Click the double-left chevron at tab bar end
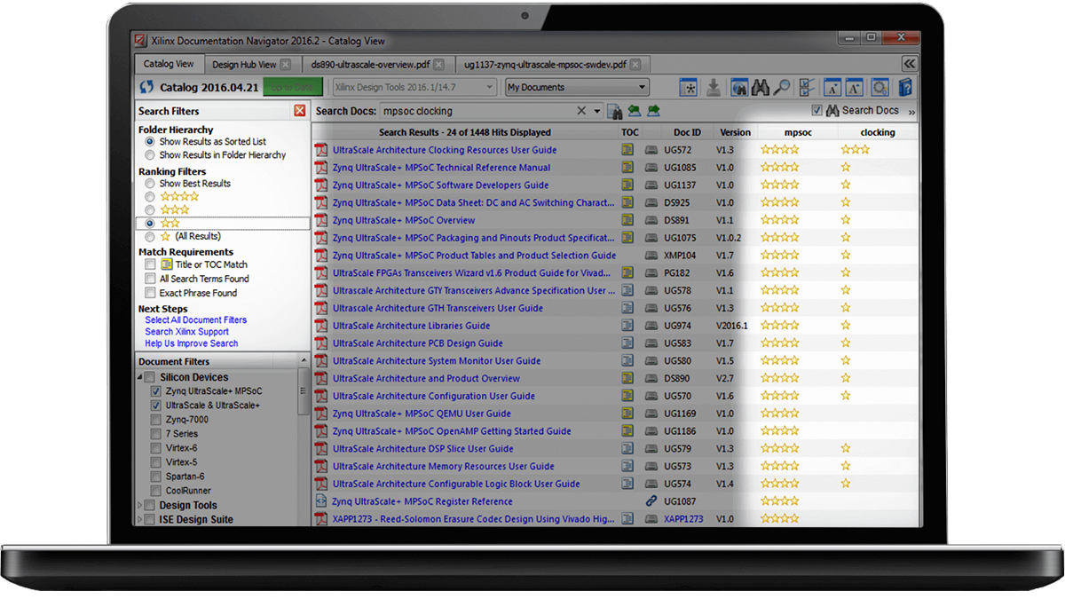 tap(910, 64)
